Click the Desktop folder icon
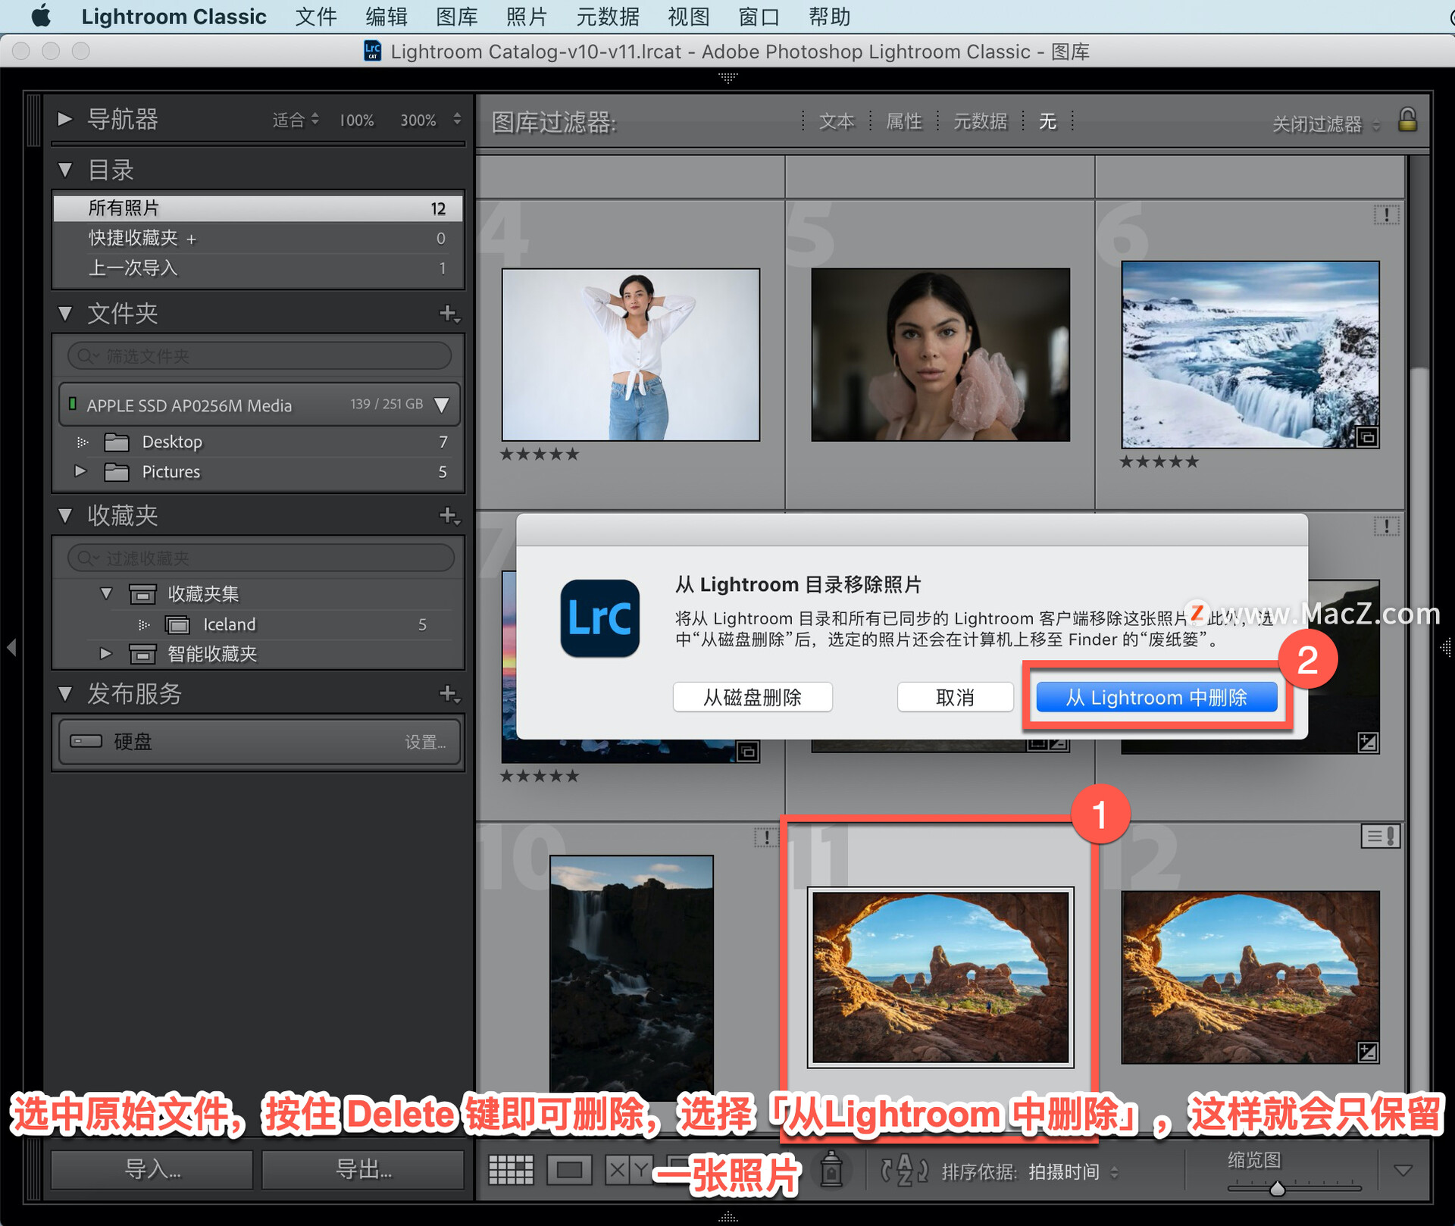Viewport: 1455px width, 1226px height. [x=117, y=442]
